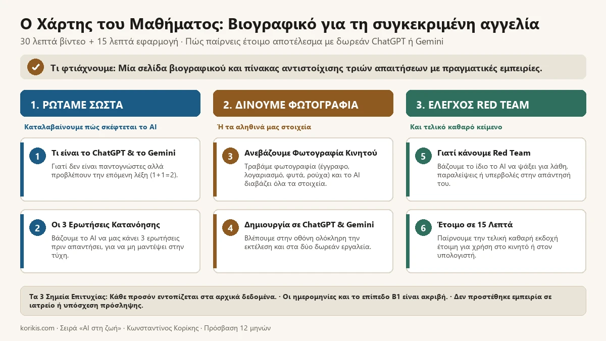Click the 'Καταλαβαίνουμε πώς σκέφτεται το AI' subtitle
606x341 pixels.
(x=90, y=127)
